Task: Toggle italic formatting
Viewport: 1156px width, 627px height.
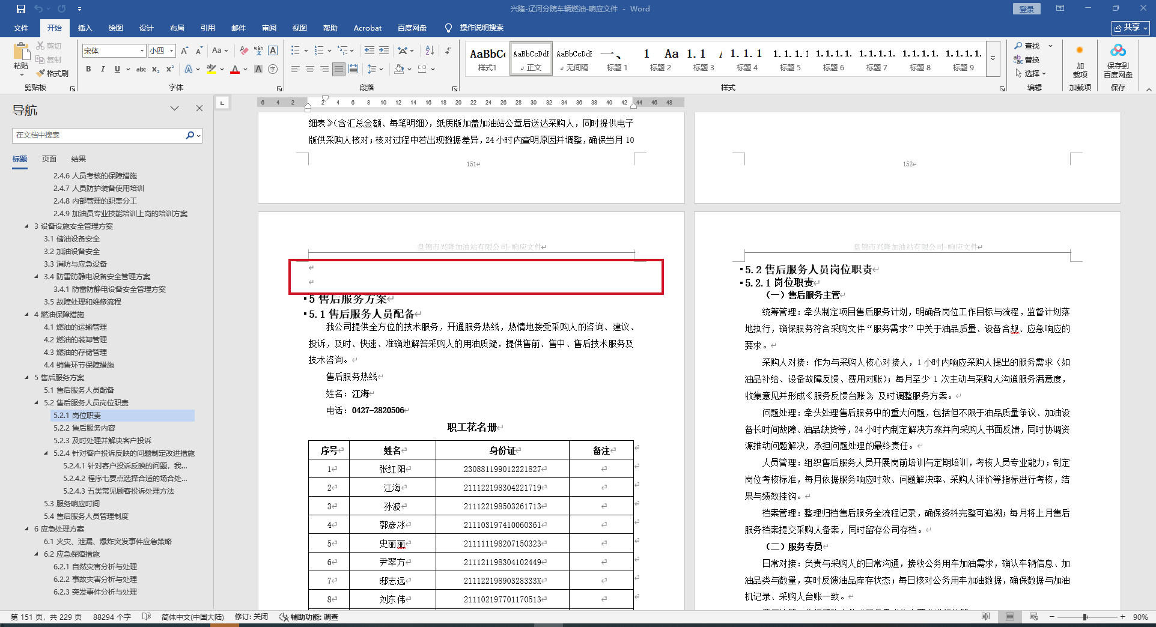Action: coord(103,69)
